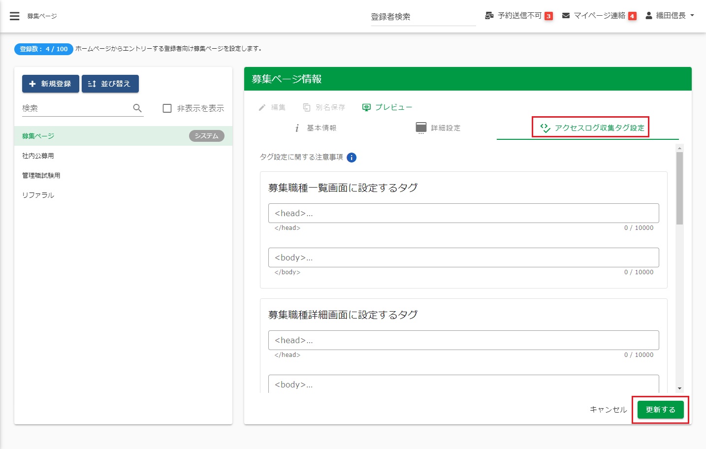Expand the 織田信長 user dropdown
The image size is (706, 449).
click(670, 16)
